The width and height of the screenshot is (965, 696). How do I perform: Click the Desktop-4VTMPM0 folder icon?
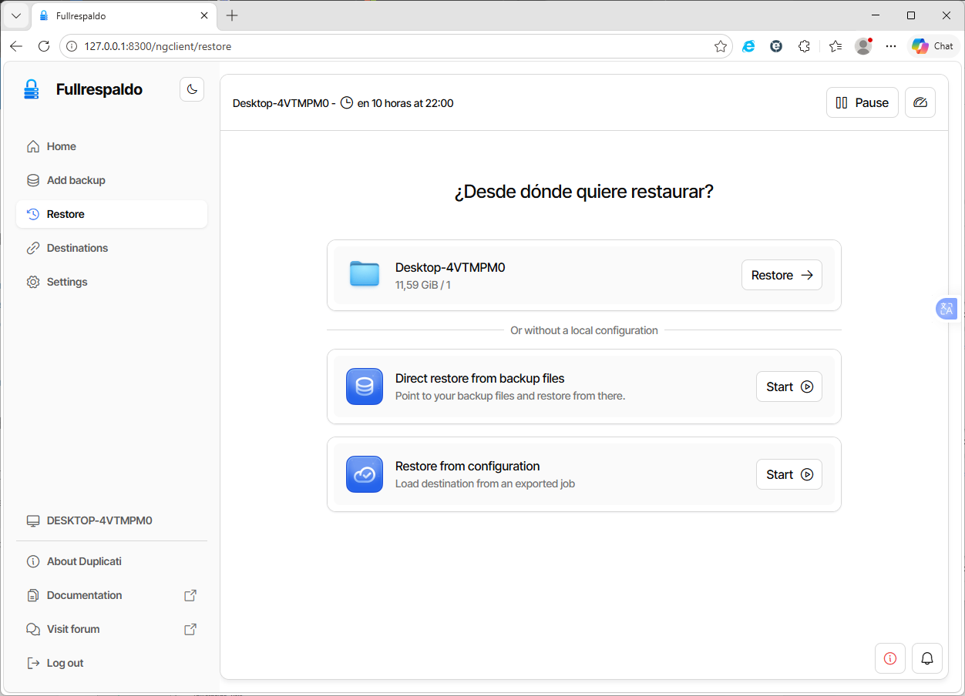(365, 275)
